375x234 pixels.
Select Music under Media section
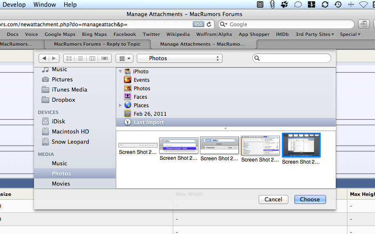click(x=59, y=163)
